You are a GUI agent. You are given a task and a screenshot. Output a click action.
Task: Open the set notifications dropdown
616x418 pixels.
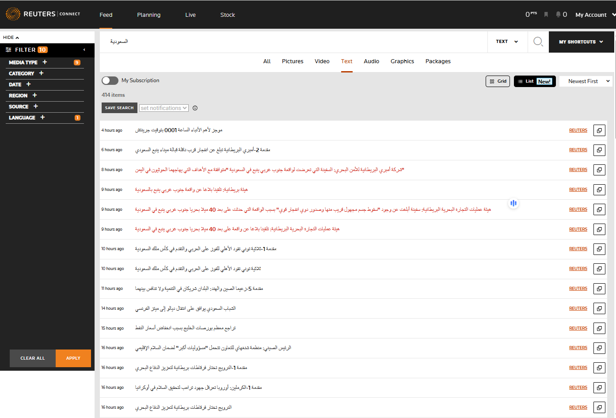[x=164, y=108]
